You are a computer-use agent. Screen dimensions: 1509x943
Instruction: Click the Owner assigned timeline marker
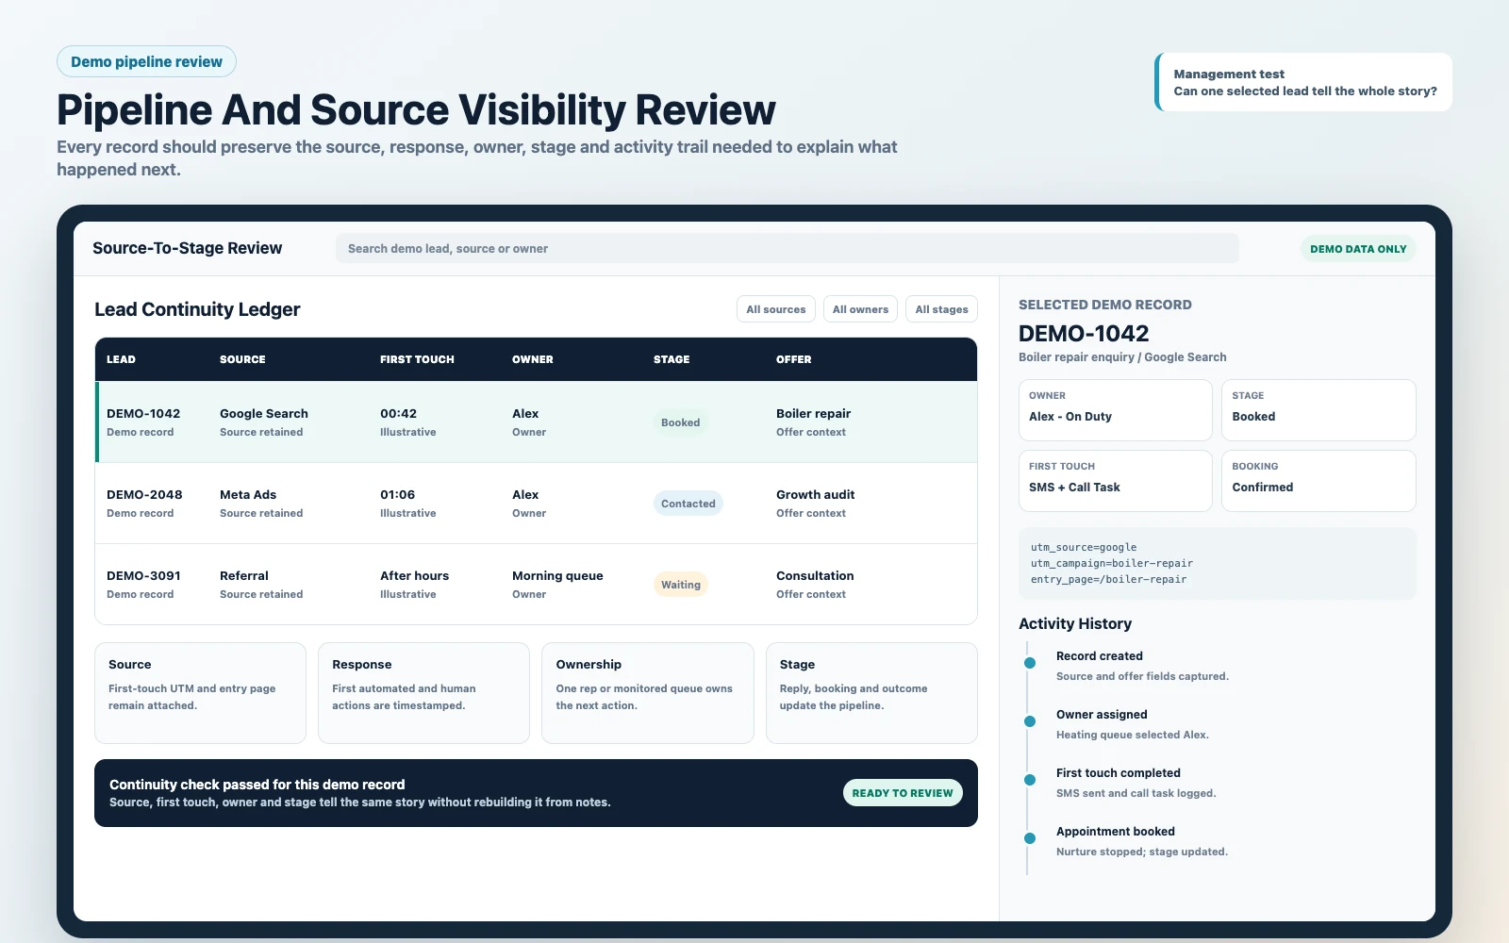tap(1030, 721)
